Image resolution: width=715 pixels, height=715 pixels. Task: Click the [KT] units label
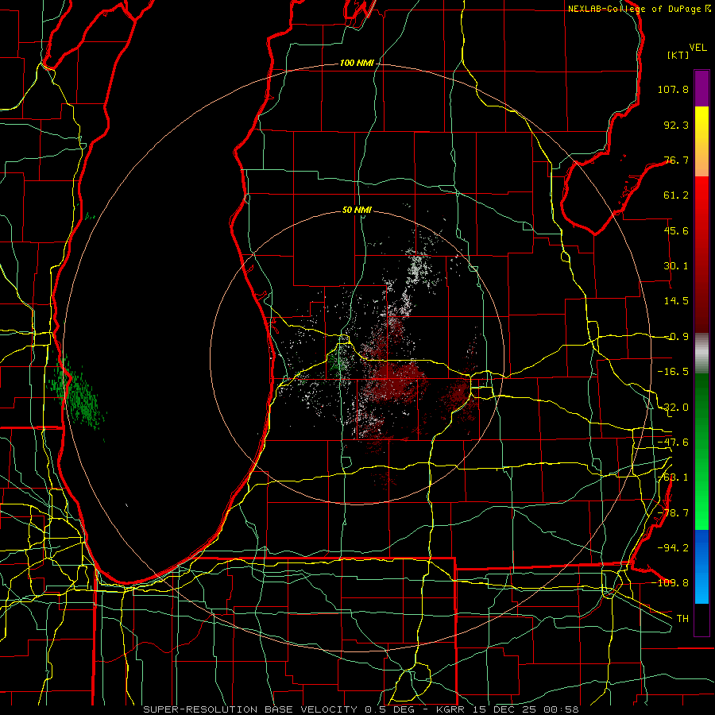[678, 55]
